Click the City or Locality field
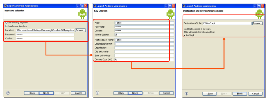This screenshot has width=269, height=102. click(144, 52)
